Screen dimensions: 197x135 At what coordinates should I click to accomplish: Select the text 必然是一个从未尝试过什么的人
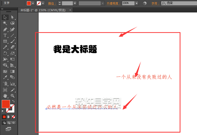[x=82, y=107]
